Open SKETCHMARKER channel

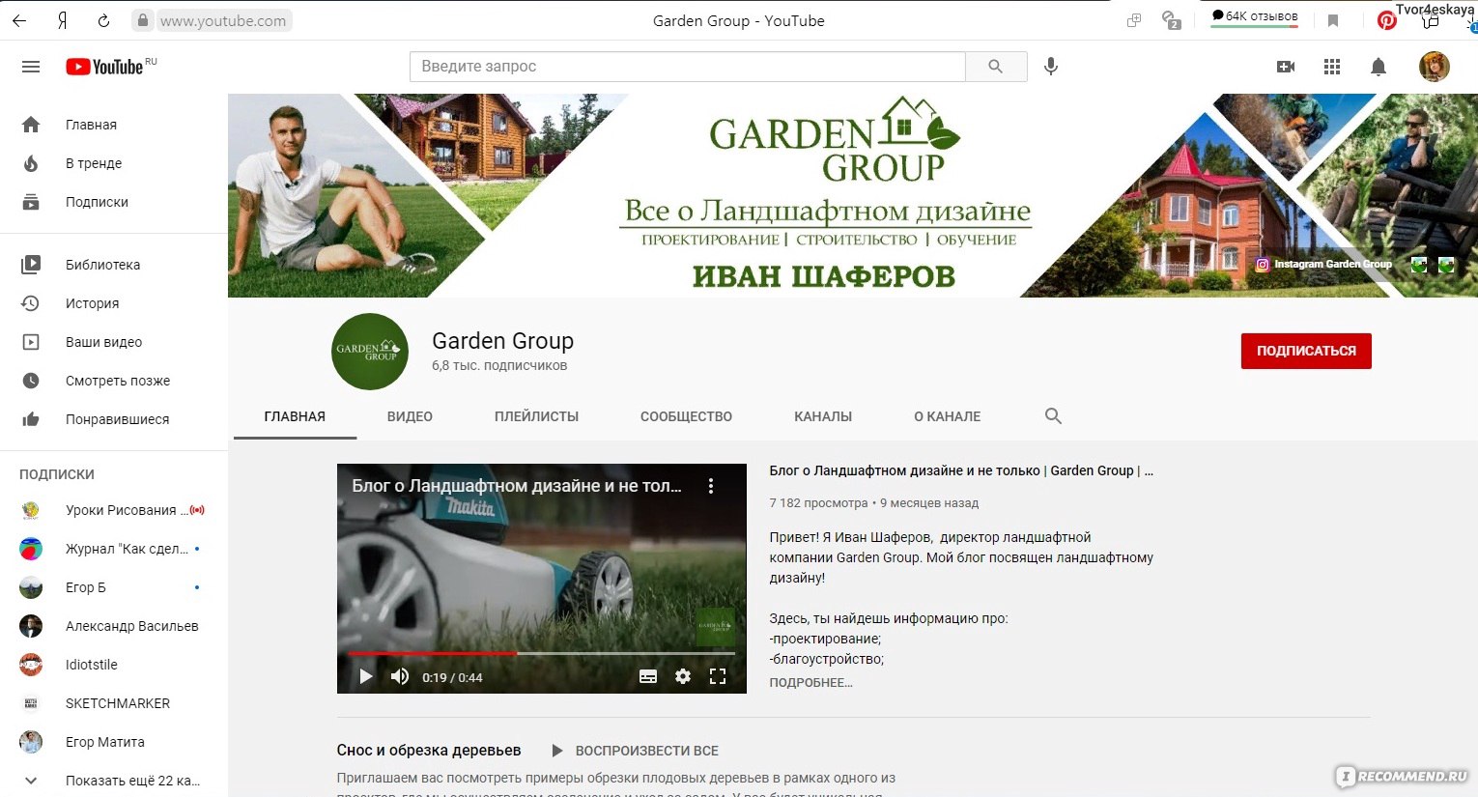(x=114, y=703)
